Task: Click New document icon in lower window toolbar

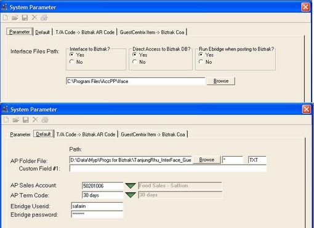Action: point(6,120)
